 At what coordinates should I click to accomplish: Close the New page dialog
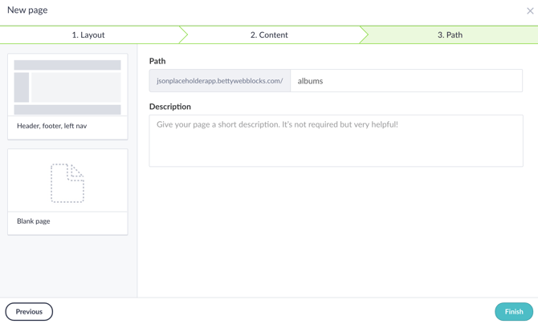click(530, 11)
